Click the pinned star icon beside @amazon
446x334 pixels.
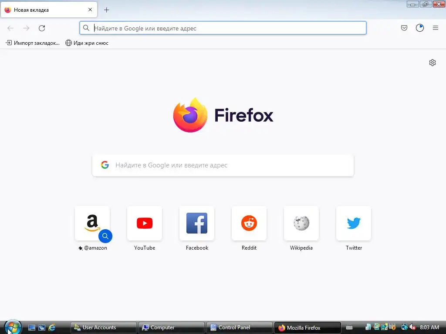coord(81,248)
